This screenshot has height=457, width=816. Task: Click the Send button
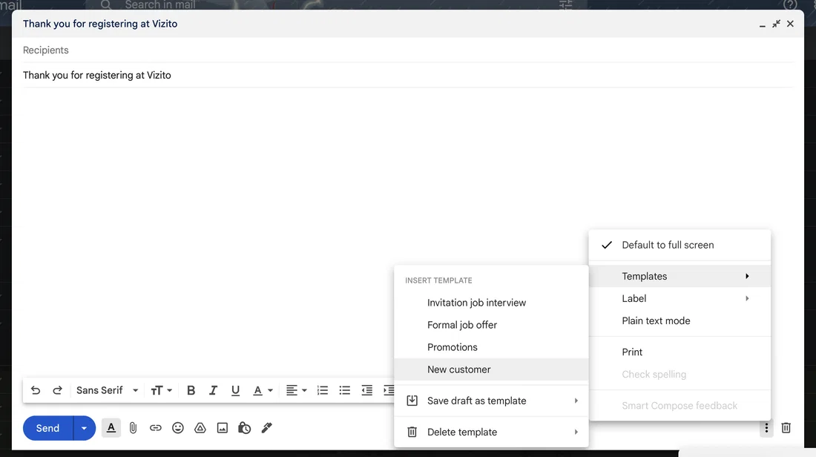(x=47, y=427)
